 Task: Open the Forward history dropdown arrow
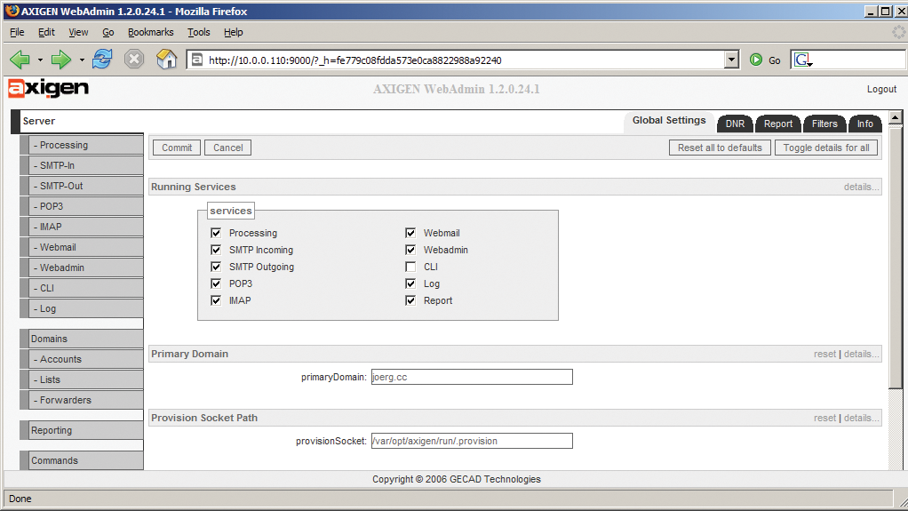[x=82, y=60]
